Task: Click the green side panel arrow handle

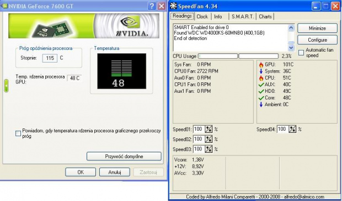Action: click(6, 86)
